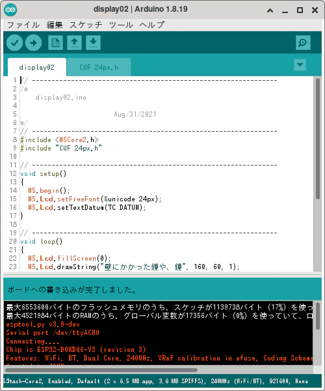The width and height of the screenshot is (325, 391).
Task: Upload sketch with the arrow button
Action: pos(33,42)
